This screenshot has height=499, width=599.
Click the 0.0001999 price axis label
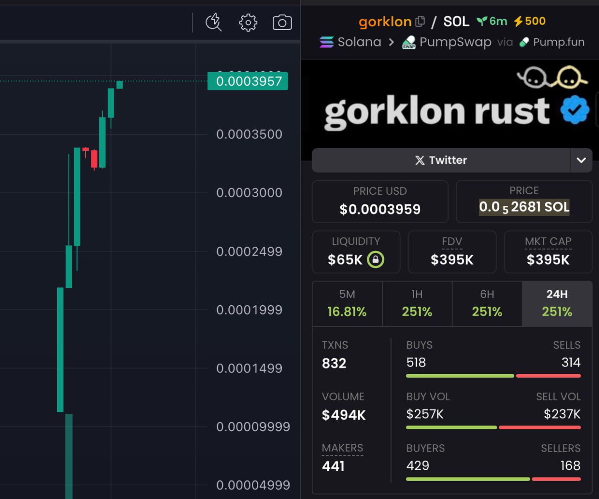[x=249, y=310]
